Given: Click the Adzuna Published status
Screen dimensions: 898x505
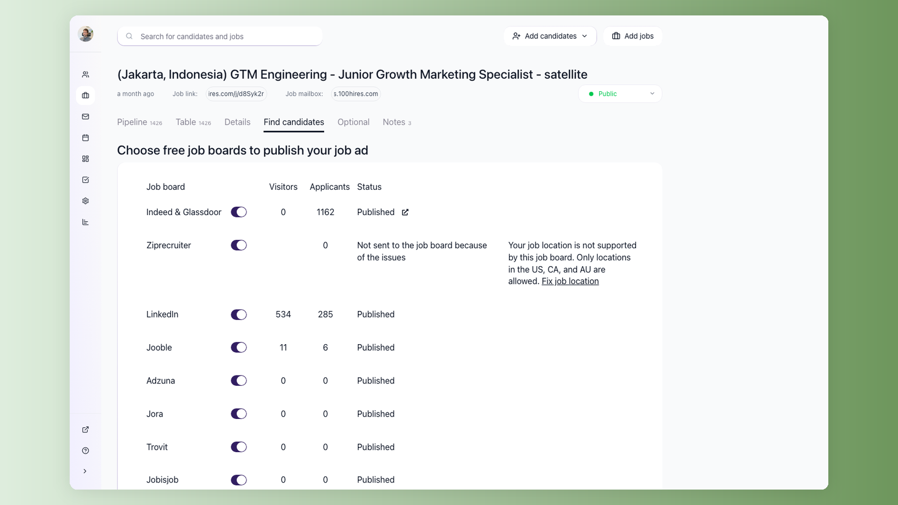Looking at the screenshot, I should (376, 381).
